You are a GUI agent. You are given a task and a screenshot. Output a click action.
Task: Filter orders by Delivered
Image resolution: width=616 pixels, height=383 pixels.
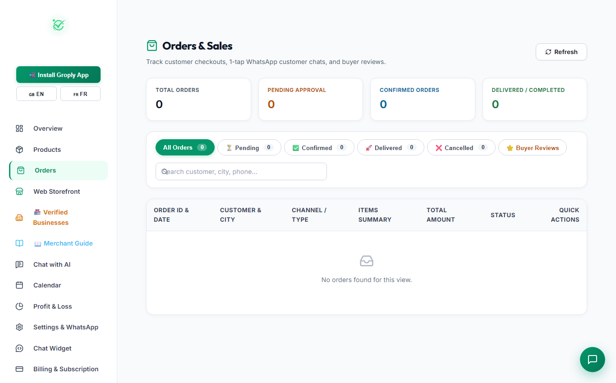[391, 147]
